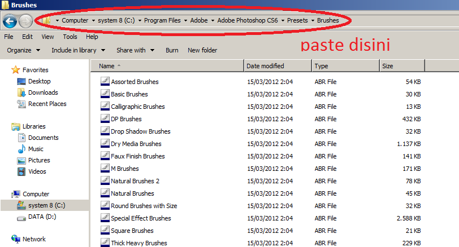This screenshot has width=459, height=247.
Task: Click the Network icon in sidebar
Action: (x=15, y=239)
